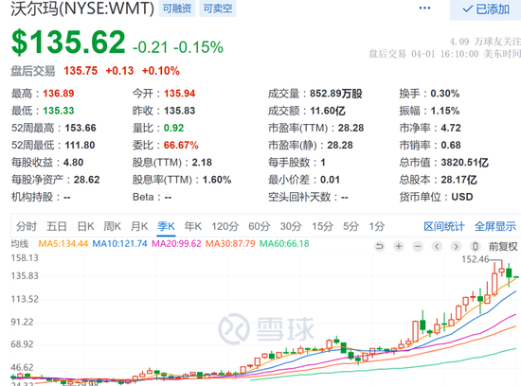
Task: Click the MA5:134.44 indicator label
Action: 63,243
